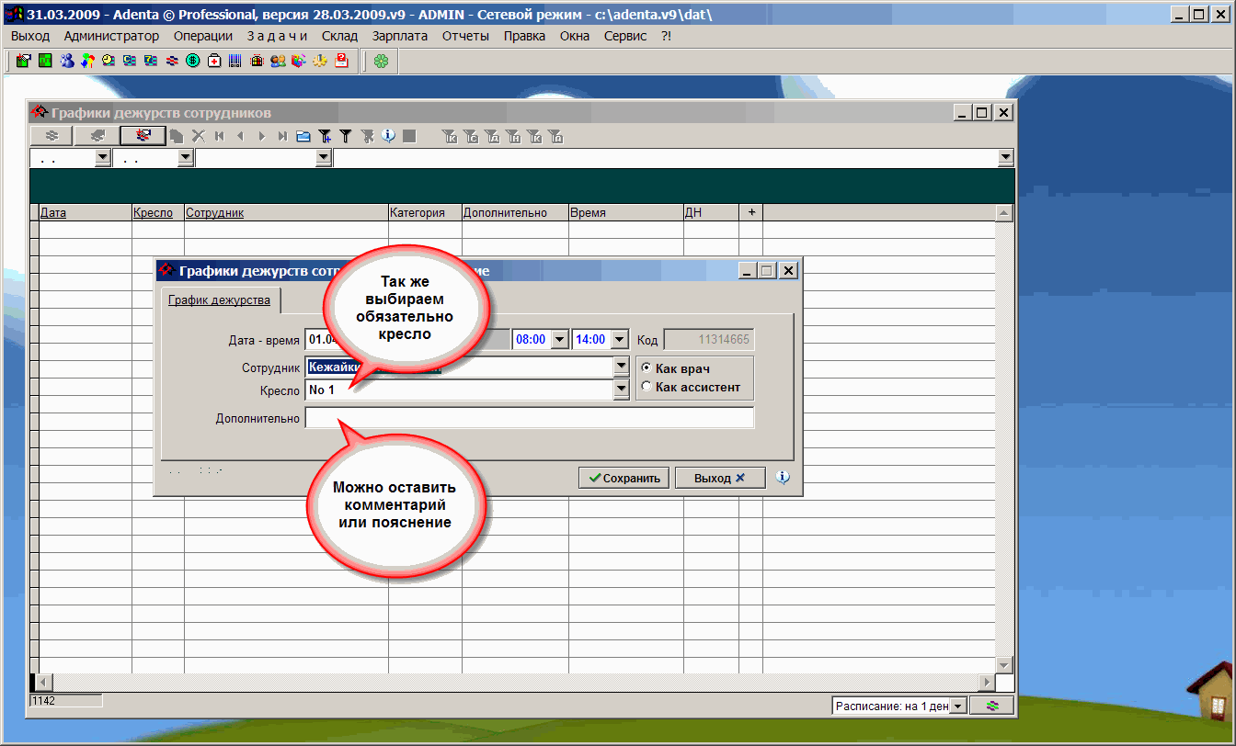
Task: Click the two people icon in main toolbar
Action: (278, 62)
